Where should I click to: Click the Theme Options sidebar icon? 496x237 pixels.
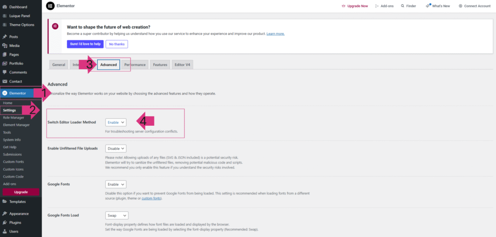click(x=5, y=25)
